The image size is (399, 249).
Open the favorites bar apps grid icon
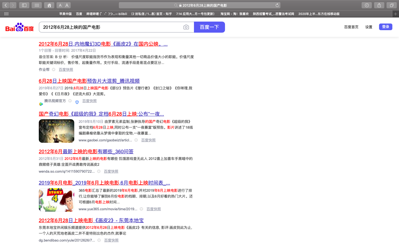6,14
